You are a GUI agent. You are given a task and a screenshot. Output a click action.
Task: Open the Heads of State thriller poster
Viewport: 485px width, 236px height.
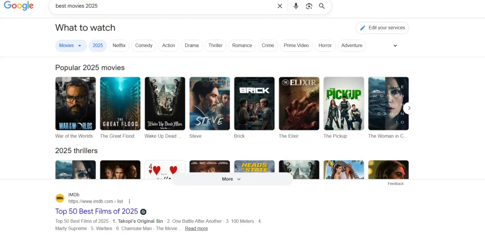click(254, 167)
